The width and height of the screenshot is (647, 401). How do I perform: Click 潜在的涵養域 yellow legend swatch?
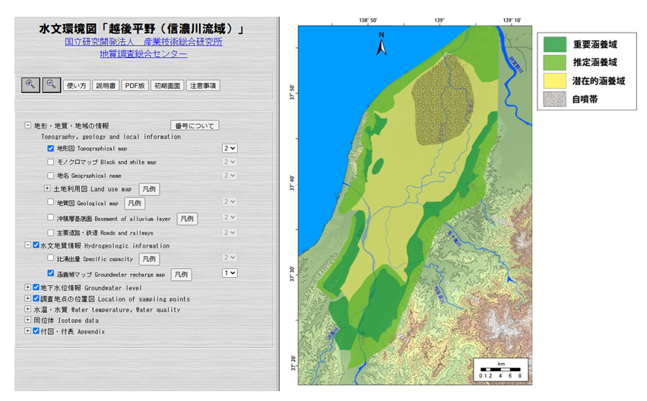[x=554, y=81]
